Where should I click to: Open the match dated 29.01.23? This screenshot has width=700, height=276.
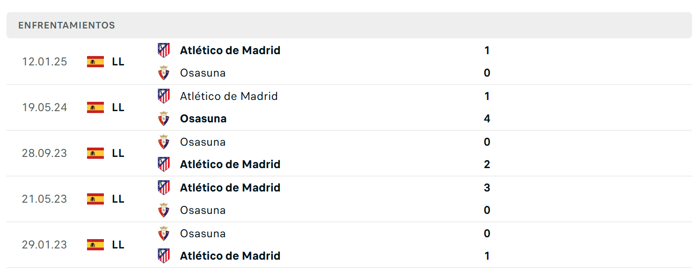349,245
